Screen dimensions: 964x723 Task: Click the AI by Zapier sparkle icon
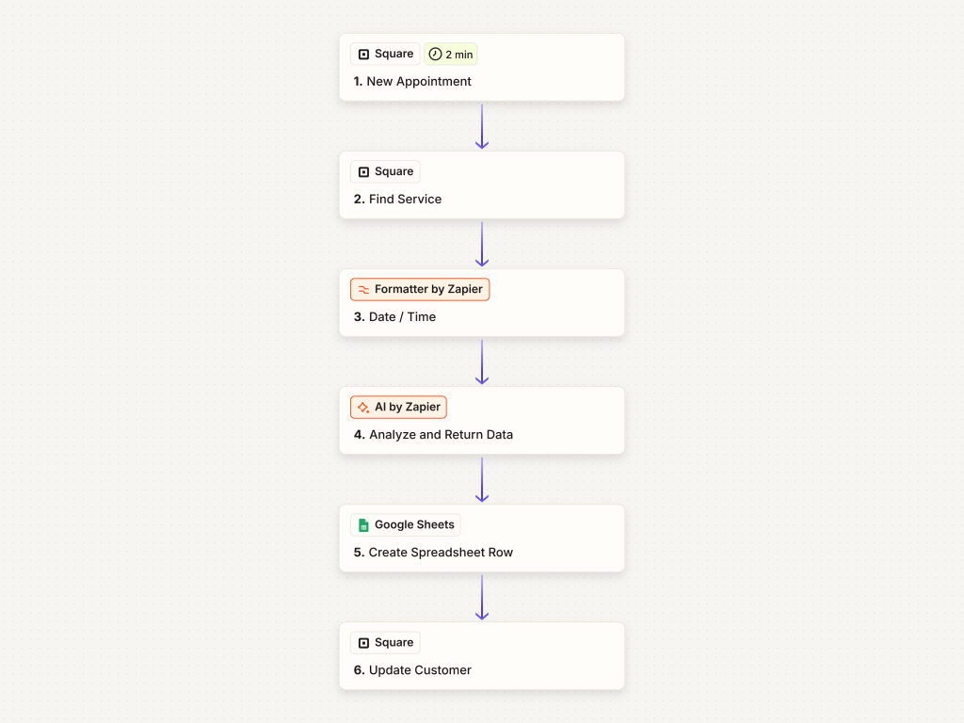363,408
